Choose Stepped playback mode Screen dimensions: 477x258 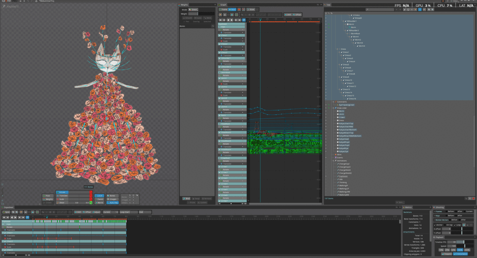(447, 254)
